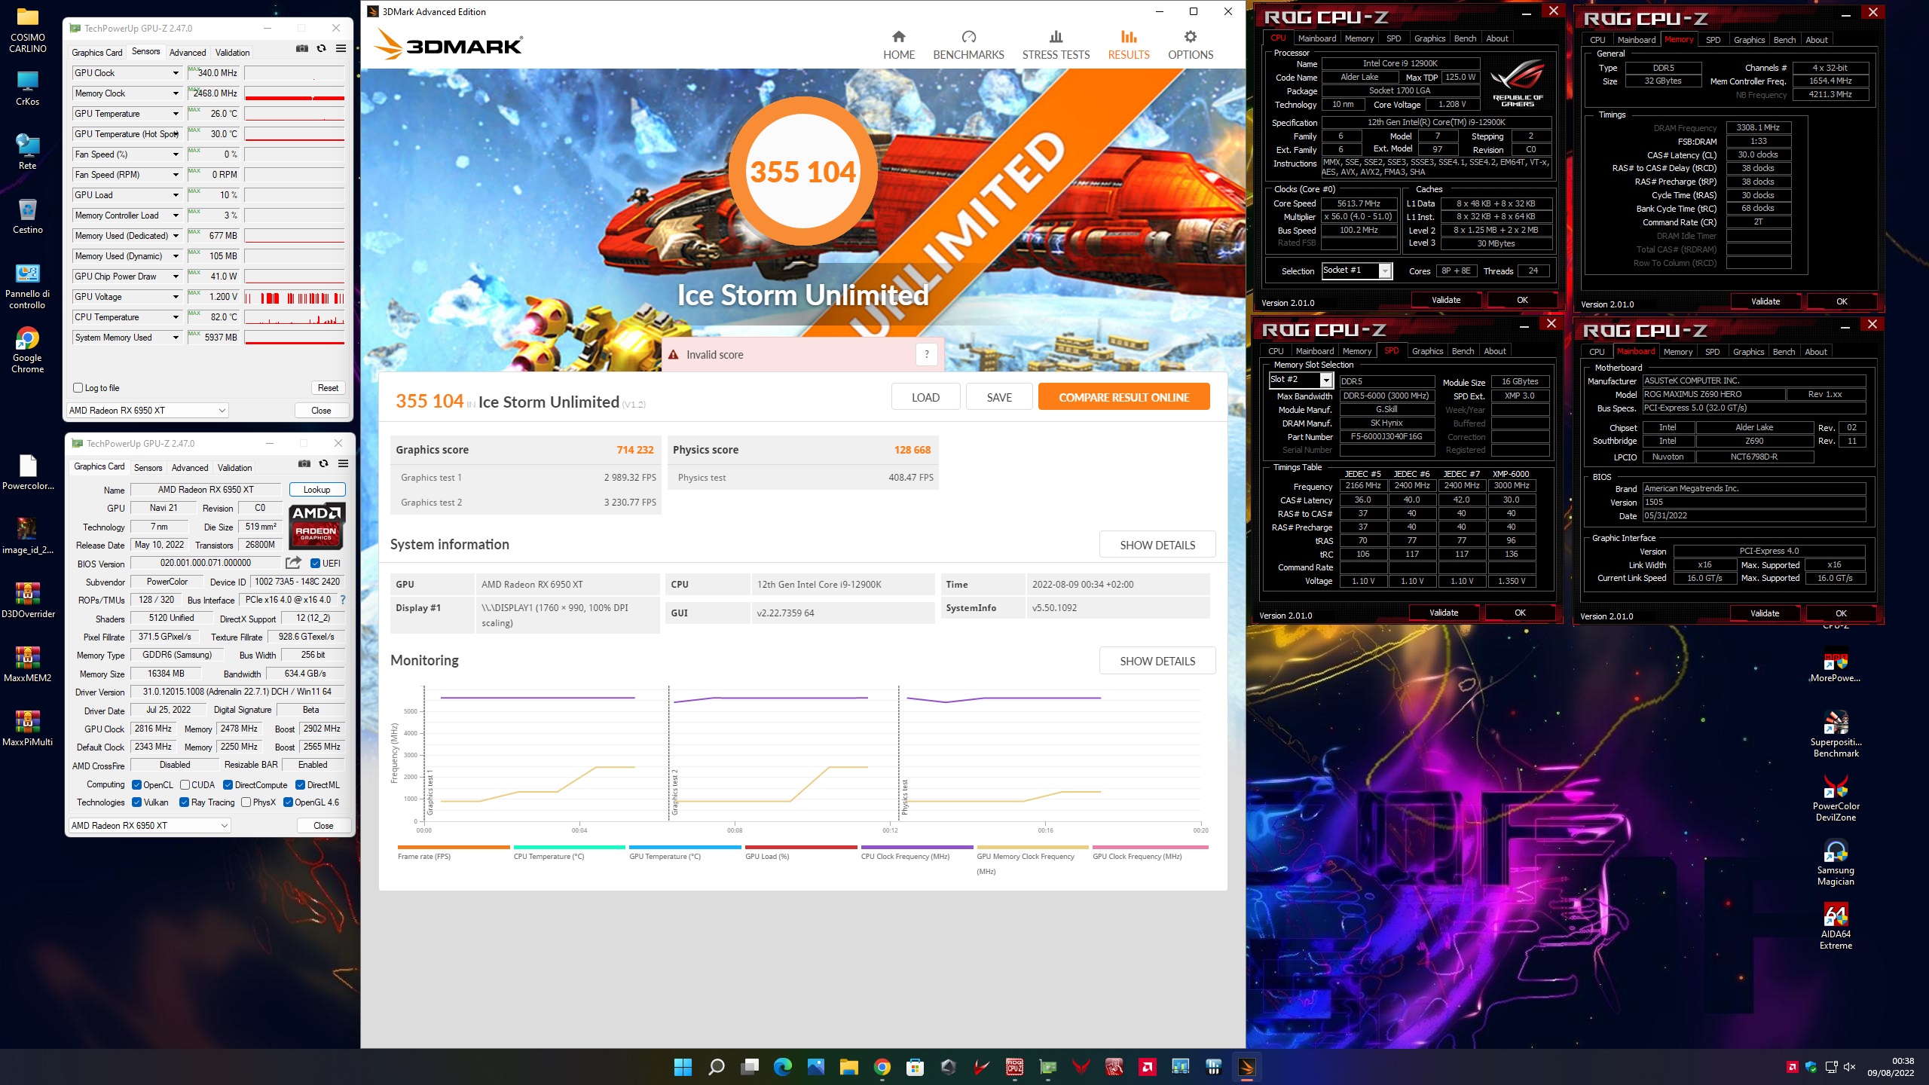The width and height of the screenshot is (1929, 1085).
Task: Open the GPU-Z Sensors hamburger menu
Action: coord(341,48)
